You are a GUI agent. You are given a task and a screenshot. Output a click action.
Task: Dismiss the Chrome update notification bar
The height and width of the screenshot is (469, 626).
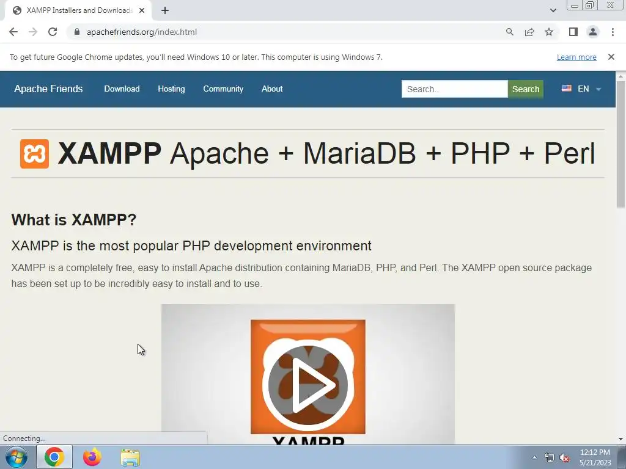(611, 57)
